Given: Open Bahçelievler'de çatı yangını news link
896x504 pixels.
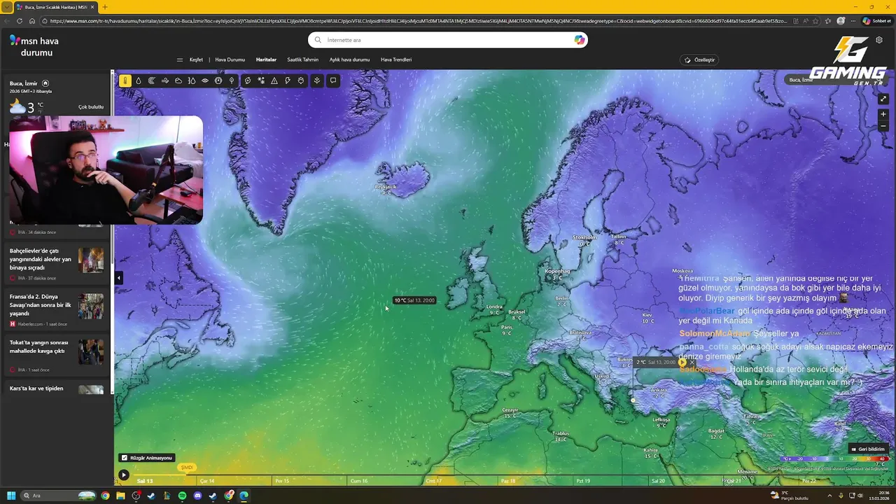Looking at the screenshot, I should click(x=41, y=259).
